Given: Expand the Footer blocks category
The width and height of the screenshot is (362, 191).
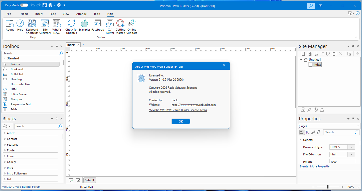Looking at the screenshot, I should [x=11, y=150].
